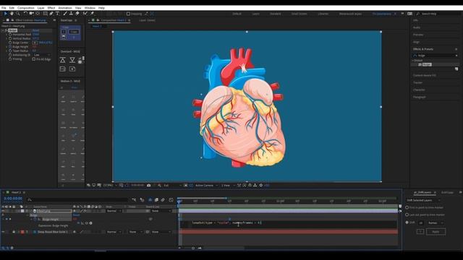
Task: Select the Roto Brush tool
Action: tap(85, 14)
